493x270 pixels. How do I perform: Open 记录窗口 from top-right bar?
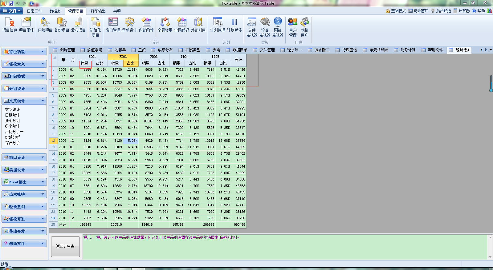coord(418,11)
